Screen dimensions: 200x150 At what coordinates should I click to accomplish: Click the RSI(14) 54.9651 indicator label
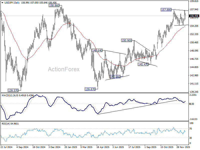pos(10,124)
